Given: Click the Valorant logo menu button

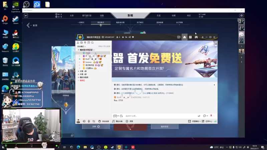Looking at the screenshot, I should (26, 15).
